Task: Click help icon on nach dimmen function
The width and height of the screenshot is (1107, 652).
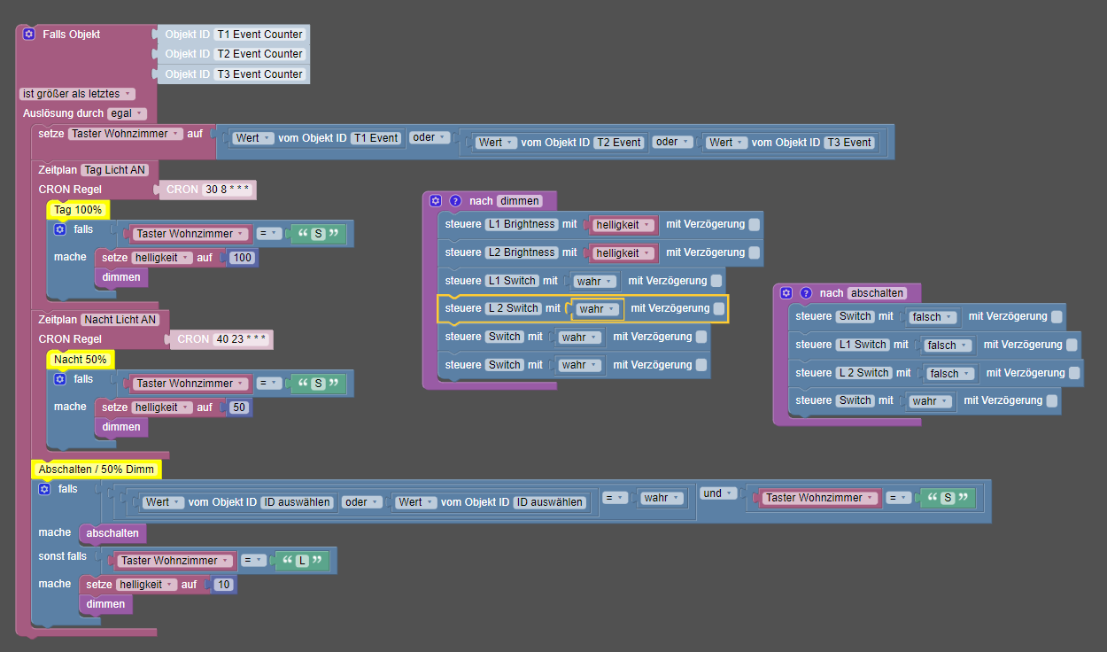Action: [456, 201]
